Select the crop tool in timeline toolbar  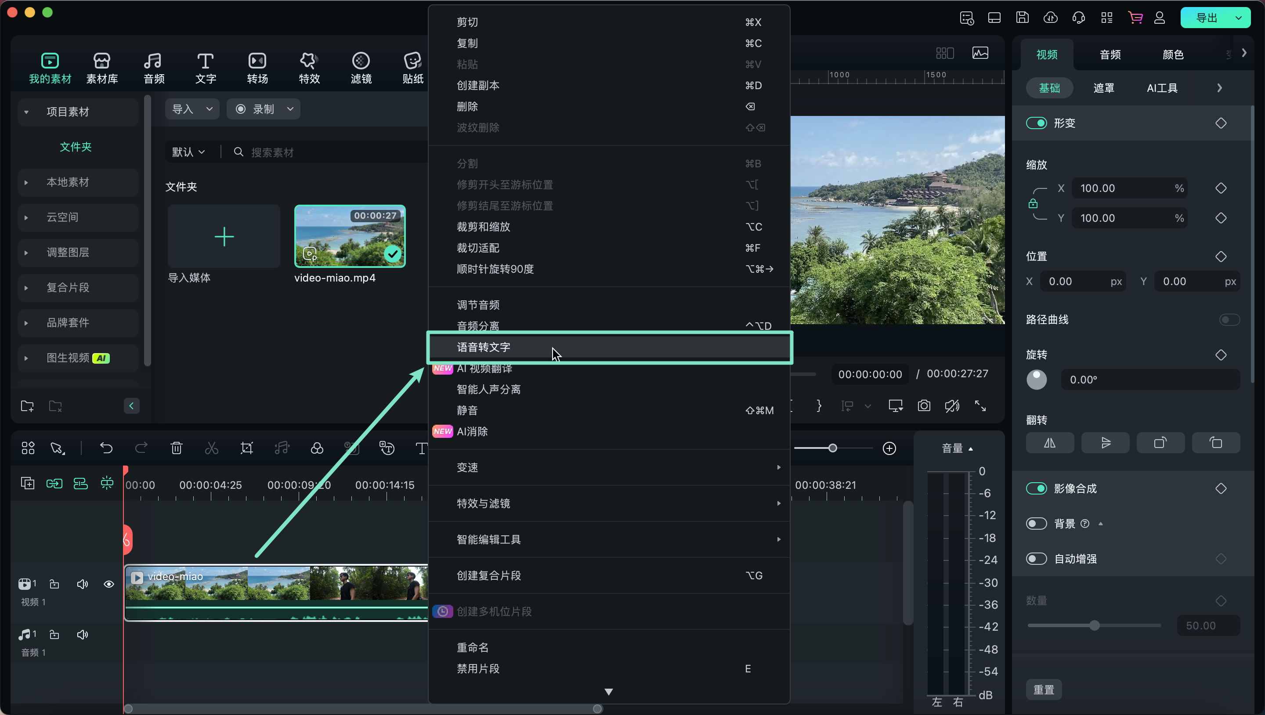coord(246,448)
